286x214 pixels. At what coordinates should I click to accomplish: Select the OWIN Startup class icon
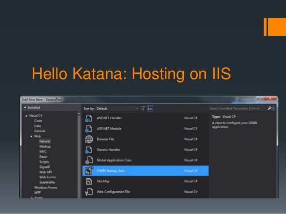(x=88, y=171)
